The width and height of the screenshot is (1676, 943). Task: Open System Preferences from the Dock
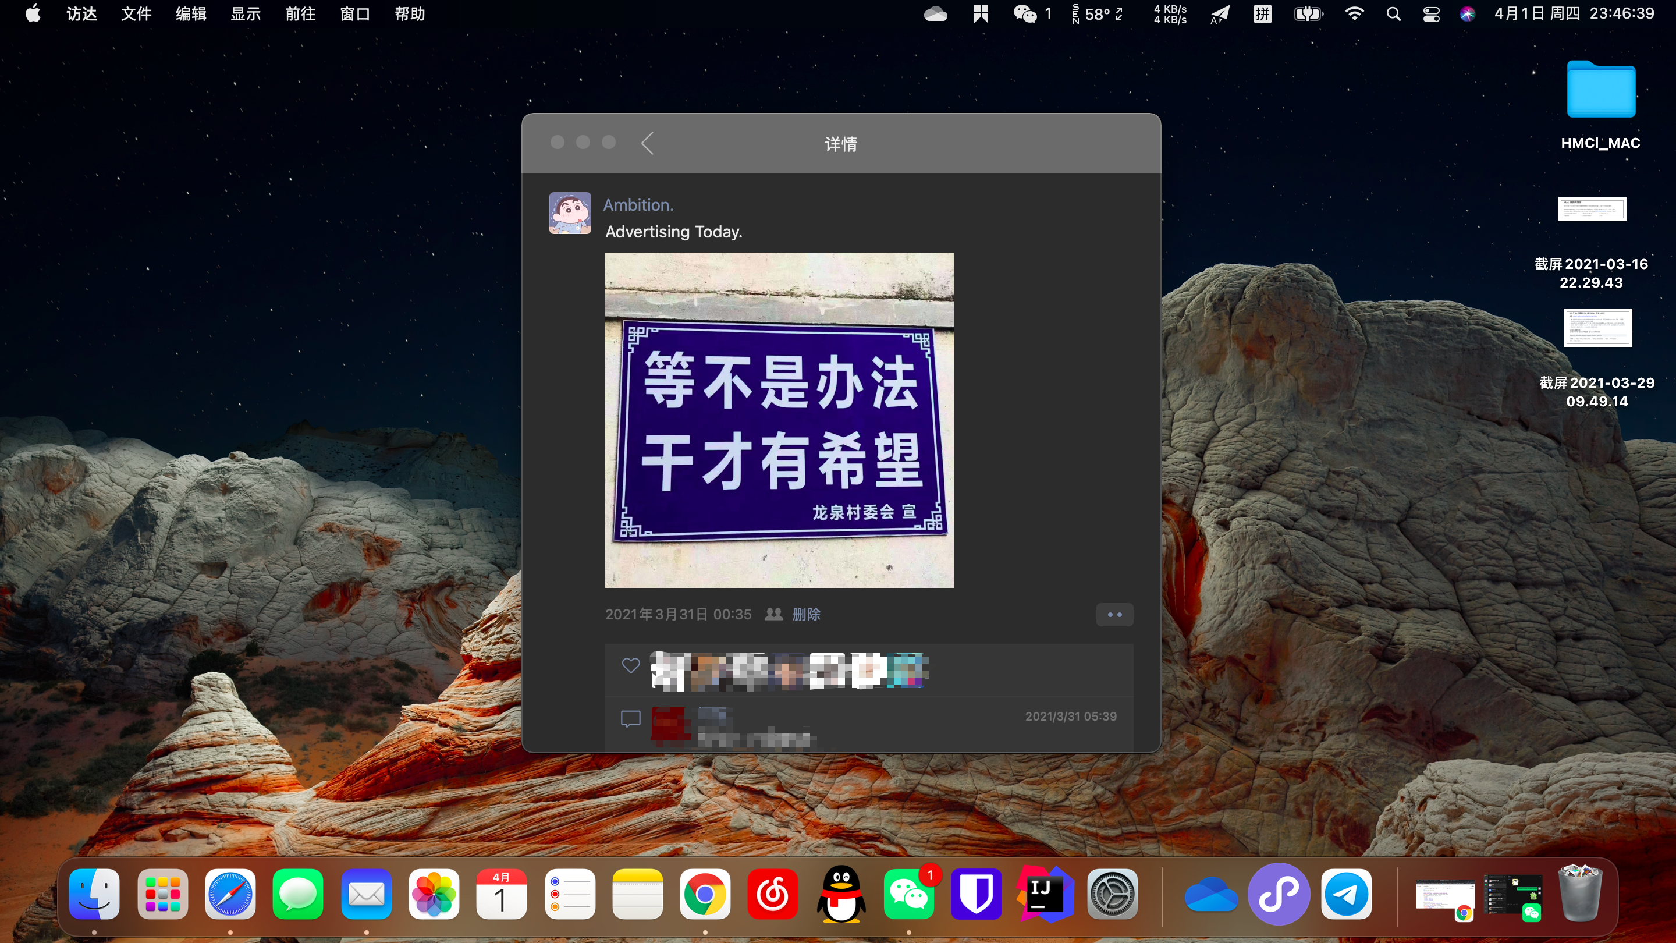(1113, 894)
